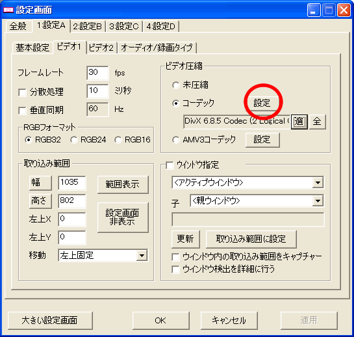Enable the 分散処理 checkbox

(x=22, y=92)
